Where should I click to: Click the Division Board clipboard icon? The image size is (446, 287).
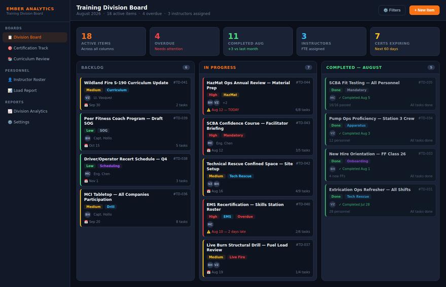tap(10, 37)
